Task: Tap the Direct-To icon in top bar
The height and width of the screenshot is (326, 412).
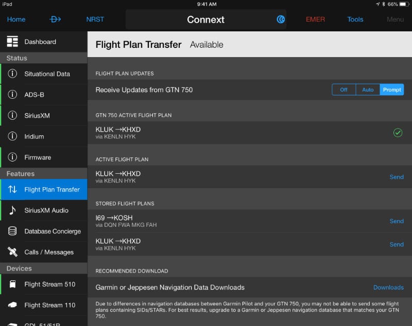Action: point(55,19)
